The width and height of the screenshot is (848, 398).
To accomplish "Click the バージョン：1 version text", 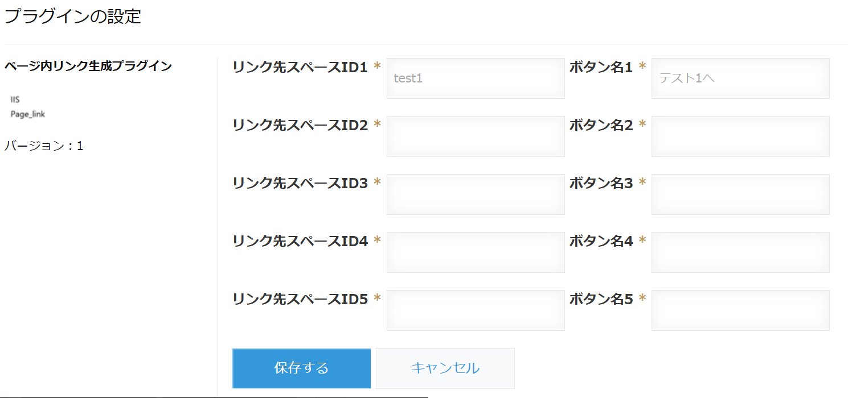I will click(x=44, y=146).
